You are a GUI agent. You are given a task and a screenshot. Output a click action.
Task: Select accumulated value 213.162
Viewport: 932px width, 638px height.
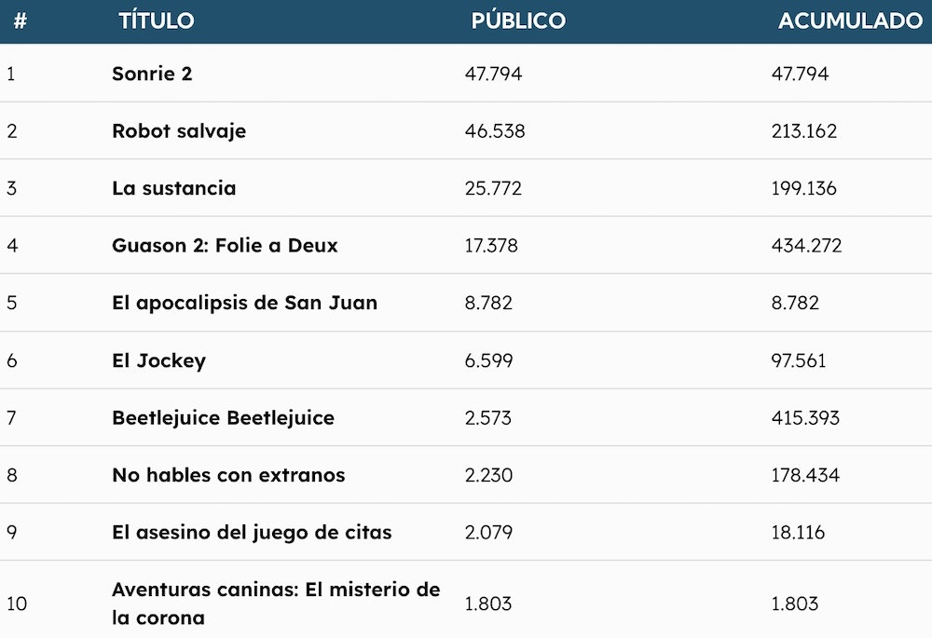(804, 130)
